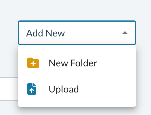Click the white up arrow on the Upload icon

click(x=32, y=90)
